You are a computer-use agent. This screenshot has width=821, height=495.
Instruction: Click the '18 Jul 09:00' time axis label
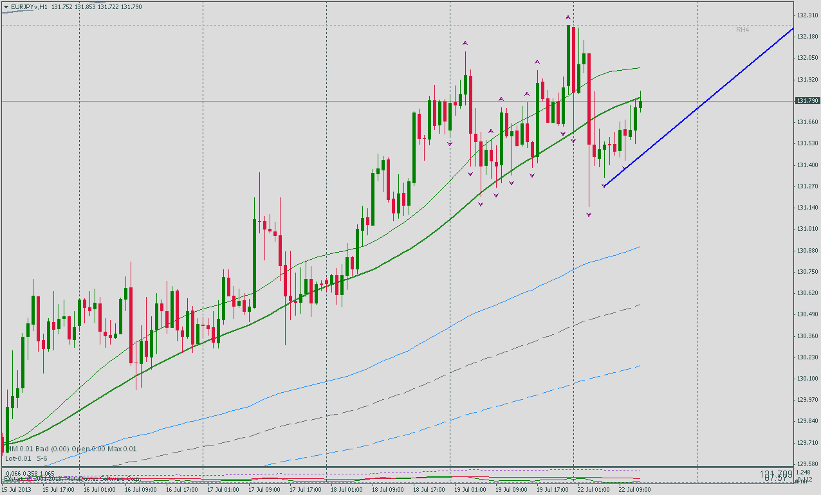pos(388,489)
